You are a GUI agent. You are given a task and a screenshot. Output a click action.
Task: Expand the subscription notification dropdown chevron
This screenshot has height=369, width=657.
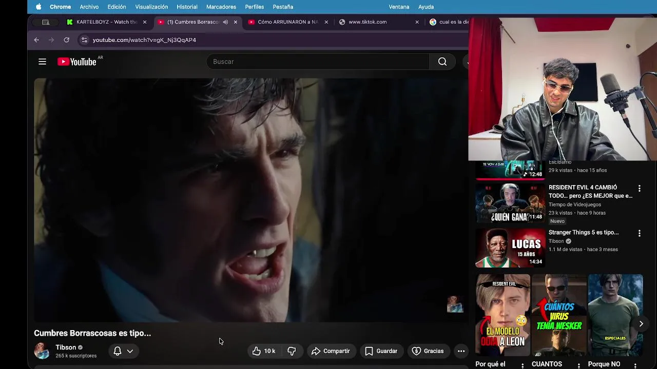click(130, 351)
